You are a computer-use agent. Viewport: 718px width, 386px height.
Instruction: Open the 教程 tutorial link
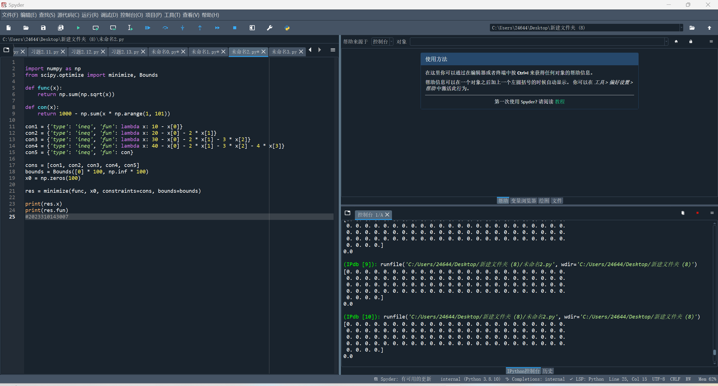pyautogui.click(x=560, y=101)
